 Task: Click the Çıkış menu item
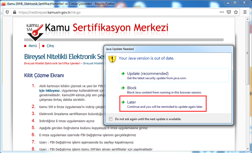(x=50, y=46)
